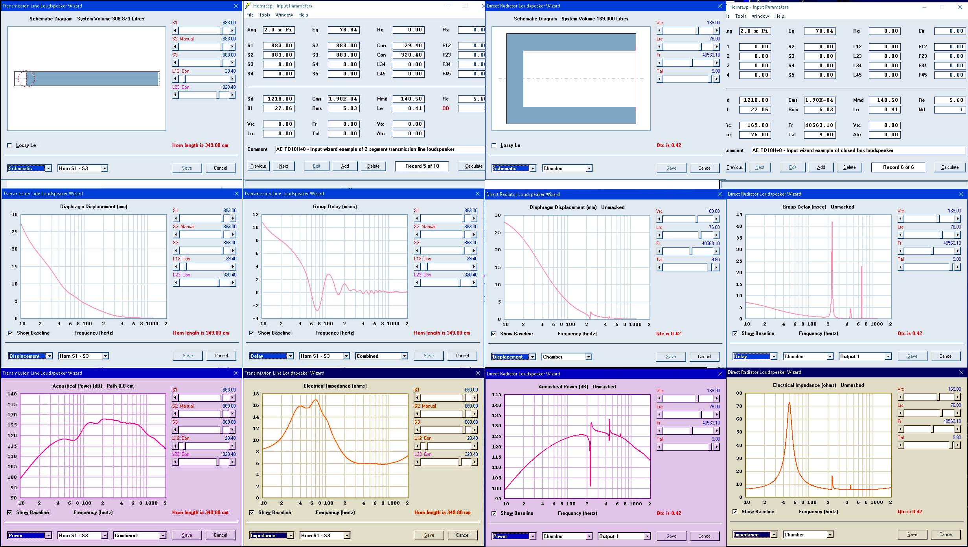Click Vrc right arrow in the Diaphragm Displacement Unmasked window
Image resolution: width=968 pixels, height=547 pixels.
[716, 219]
